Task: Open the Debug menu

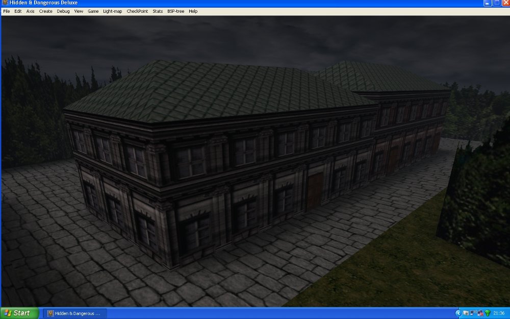Action: pos(63,11)
